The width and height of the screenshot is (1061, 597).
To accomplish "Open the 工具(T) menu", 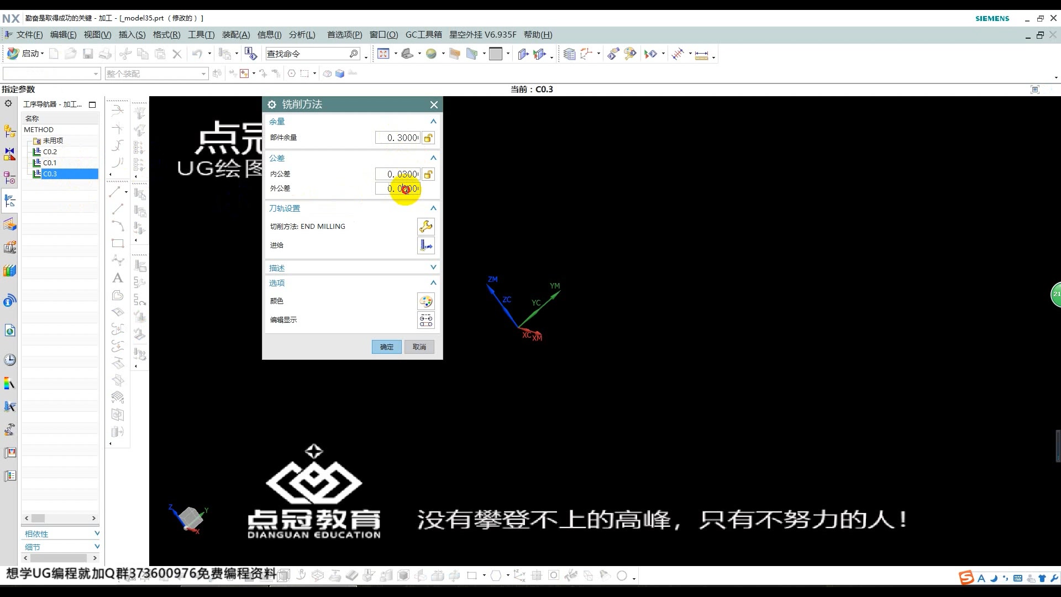I will click(x=201, y=34).
